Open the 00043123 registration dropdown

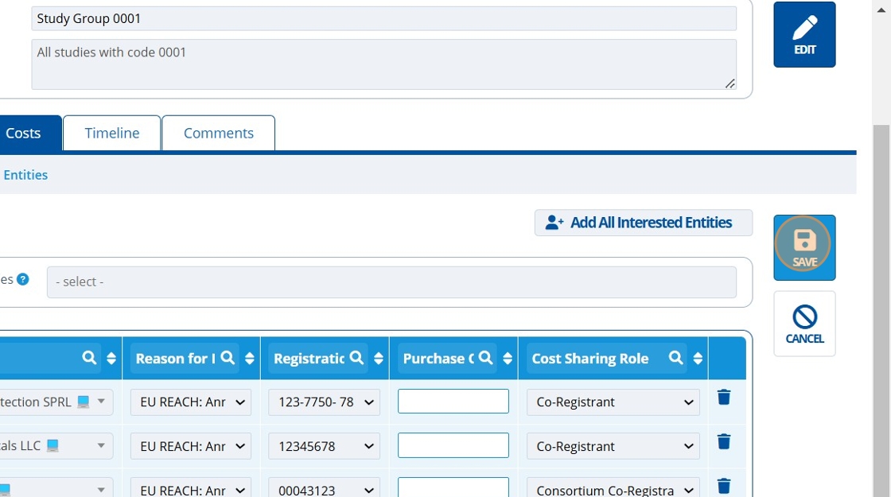coord(324,488)
